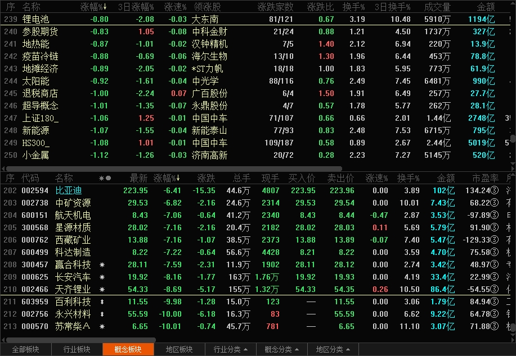516x356 pixels.
Task: Open the 地区板块 tab
Action: tap(180, 349)
